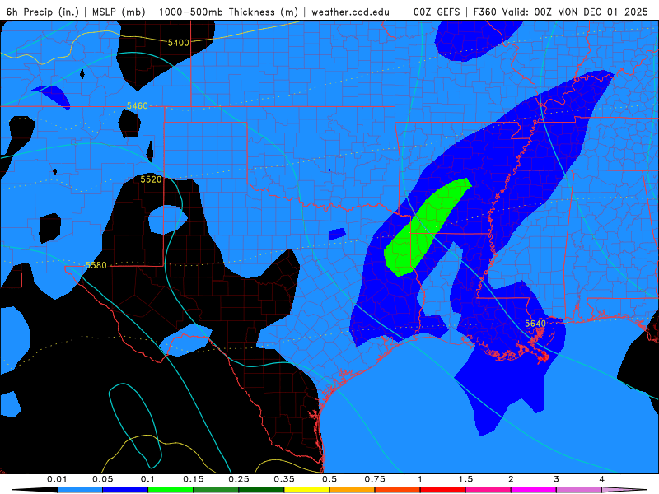Viewport: 659px width, 494px height.
Task: Click the '00Z GEFS' model label
Action: tap(437, 12)
